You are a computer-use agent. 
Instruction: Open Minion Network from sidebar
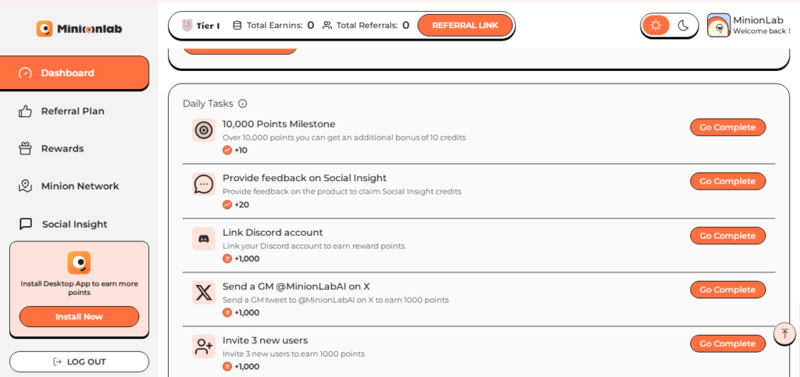tap(80, 186)
